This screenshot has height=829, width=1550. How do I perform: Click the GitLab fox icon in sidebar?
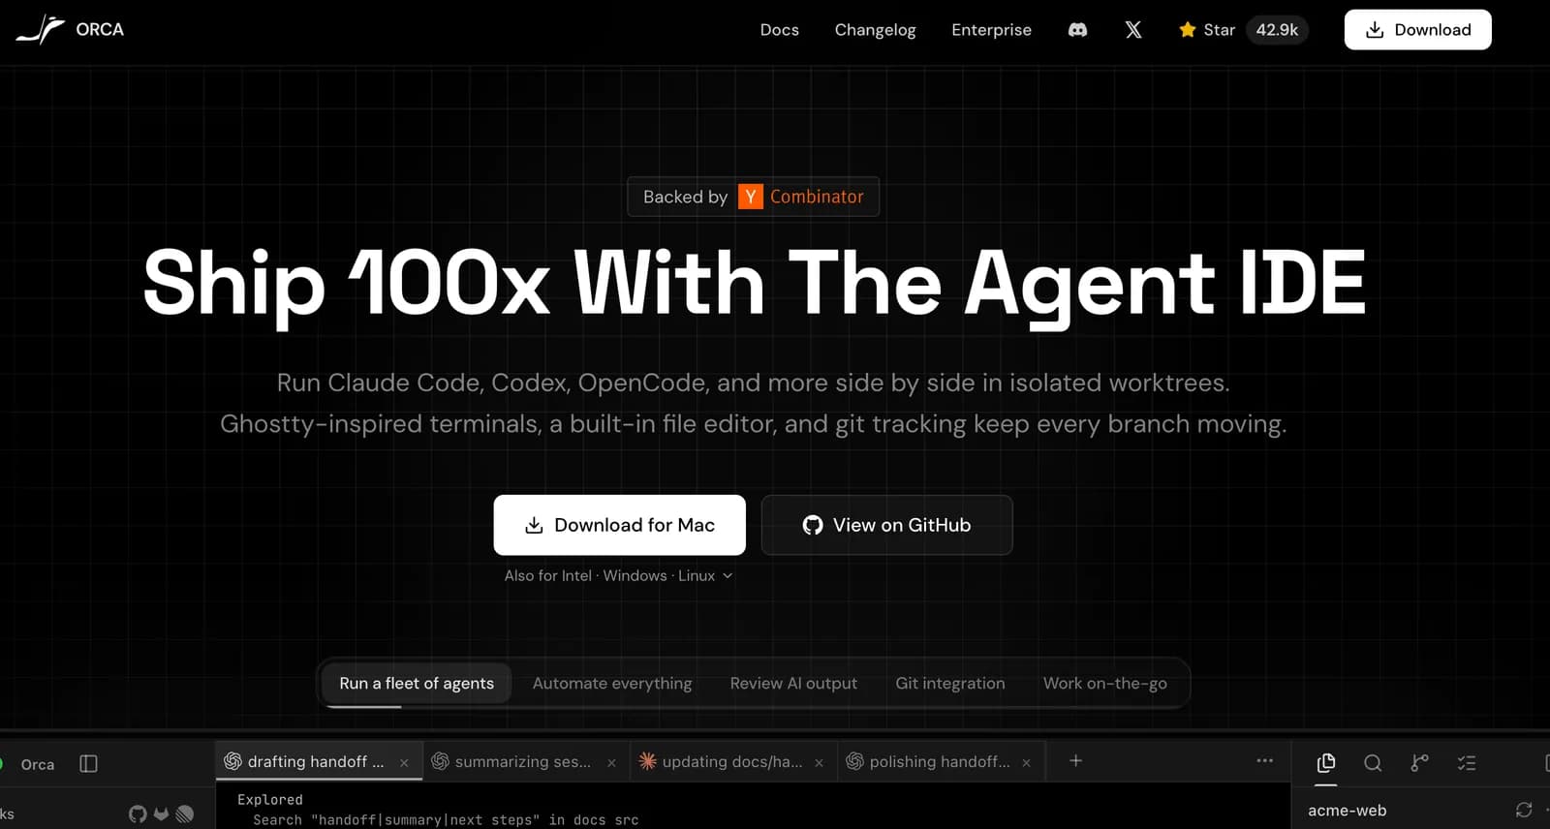click(x=162, y=814)
